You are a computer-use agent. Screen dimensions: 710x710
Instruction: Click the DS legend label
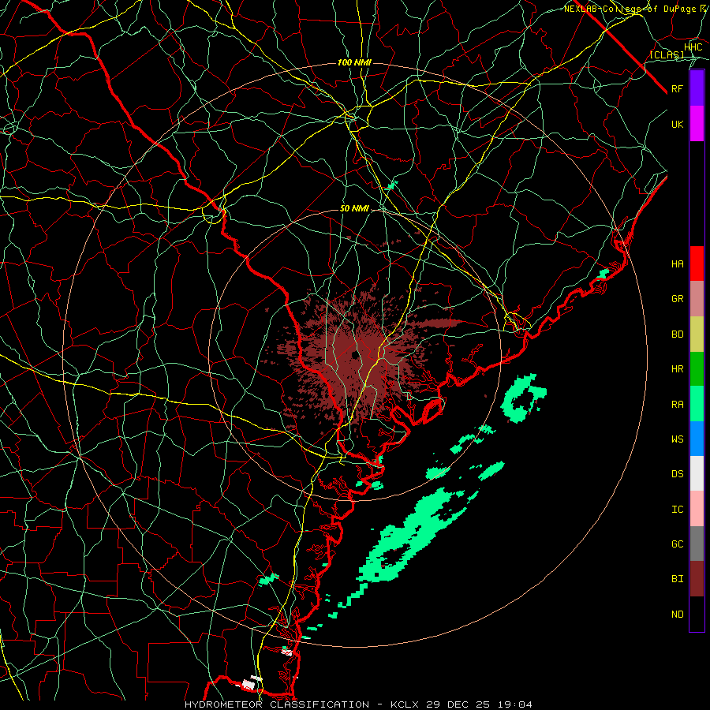pos(678,474)
